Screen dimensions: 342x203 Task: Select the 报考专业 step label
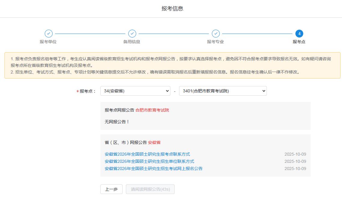point(215,42)
